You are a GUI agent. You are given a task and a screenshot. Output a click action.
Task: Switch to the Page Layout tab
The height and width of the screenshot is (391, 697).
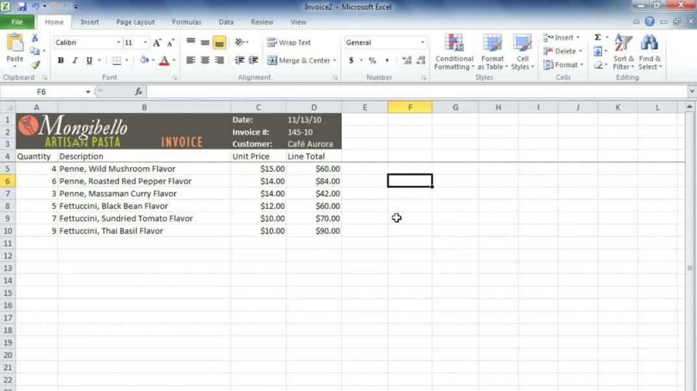point(135,22)
